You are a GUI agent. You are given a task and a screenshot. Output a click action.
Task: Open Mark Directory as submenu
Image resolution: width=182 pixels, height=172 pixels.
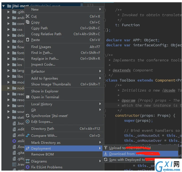click(64, 142)
